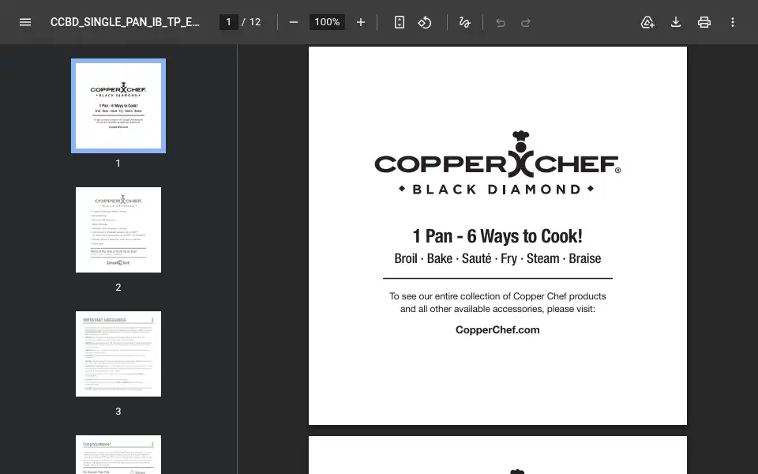Open the Congratulations page 4 thumbnail
The height and width of the screenshot is (474, 758).
[118, 454]
